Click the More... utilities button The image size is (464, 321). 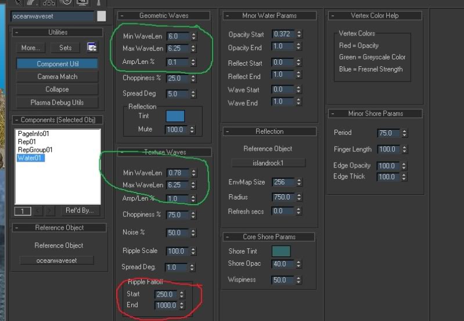(30, 48)
